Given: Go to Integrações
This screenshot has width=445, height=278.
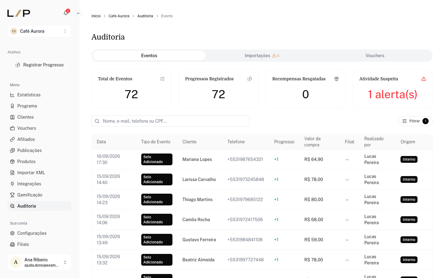Looking at the screenshot, I should [x=39, y=184].
